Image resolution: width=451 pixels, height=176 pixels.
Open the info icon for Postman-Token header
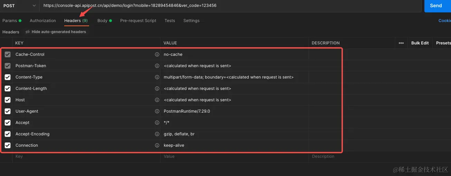click(157, 66)
